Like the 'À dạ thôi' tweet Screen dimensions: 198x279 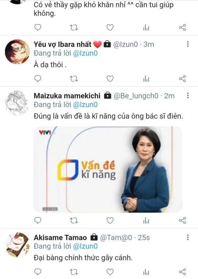[110, 78]
